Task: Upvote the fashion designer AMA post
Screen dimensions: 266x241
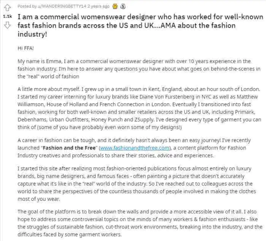Action: coord(7,8)
